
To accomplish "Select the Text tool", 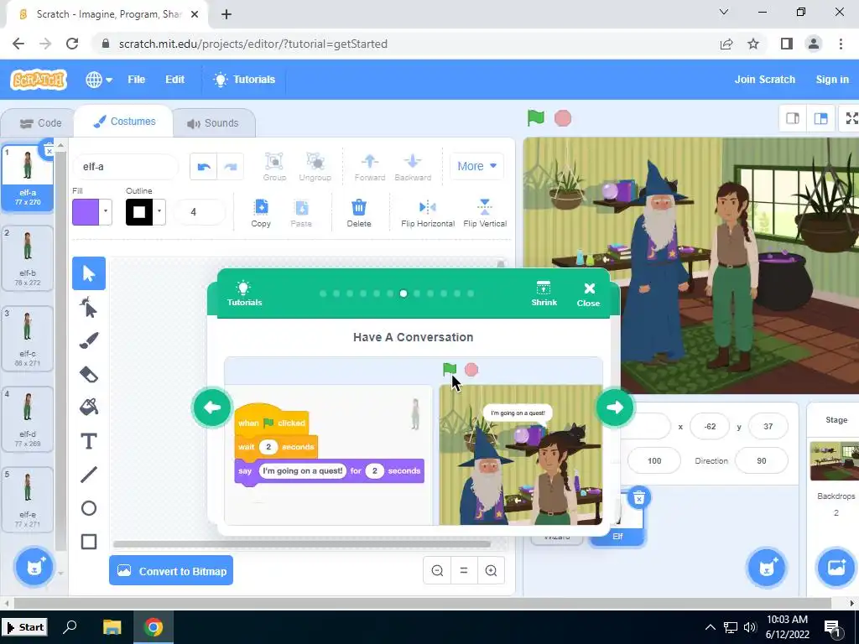I will (89, 441).
